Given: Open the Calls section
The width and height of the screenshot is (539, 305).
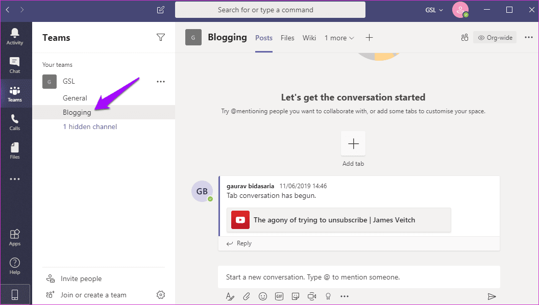Looking at the screenshot, I should coord(15,122).
